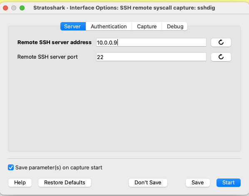This screenshot has height=196, width=249.
Task: Switch to the Server tab
Action: [x=73, y=26]
